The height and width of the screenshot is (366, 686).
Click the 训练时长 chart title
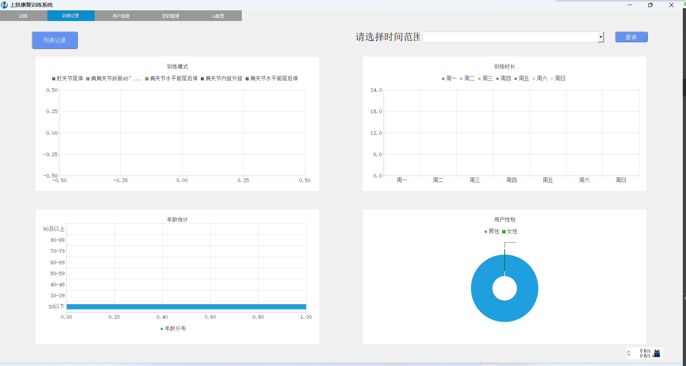click(x=505, y=67)
